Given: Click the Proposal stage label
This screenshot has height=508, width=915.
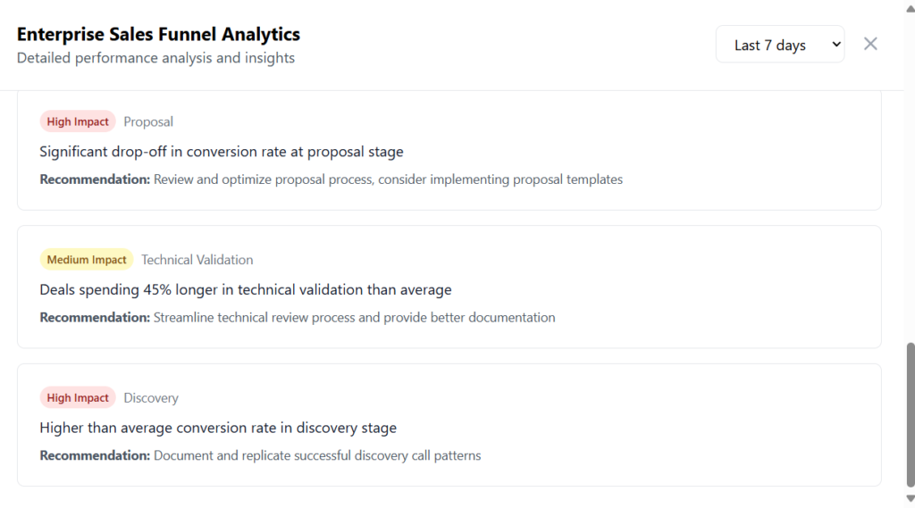Looking at the screenshot, I should (x=148, y=121).
